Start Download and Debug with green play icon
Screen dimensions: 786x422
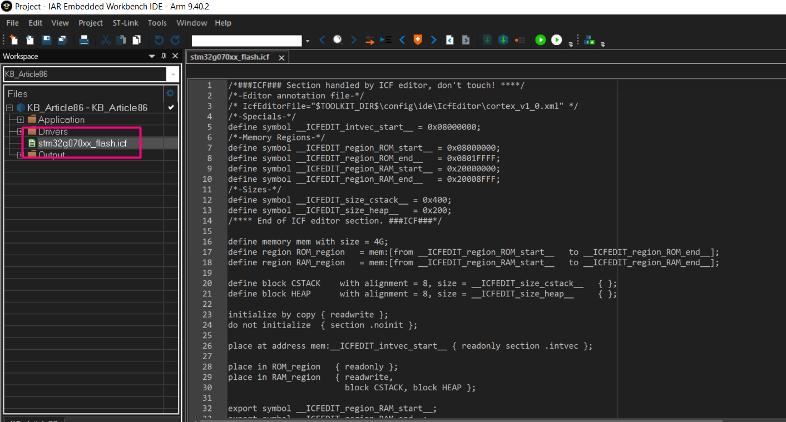[x=540, y=39]
